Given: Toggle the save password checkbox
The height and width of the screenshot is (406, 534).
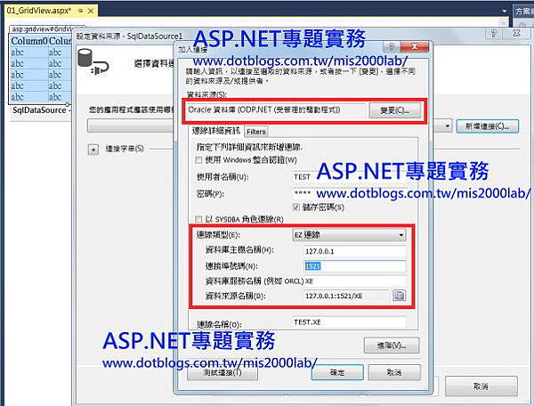Looking at the screenshot, I should 296,207.
